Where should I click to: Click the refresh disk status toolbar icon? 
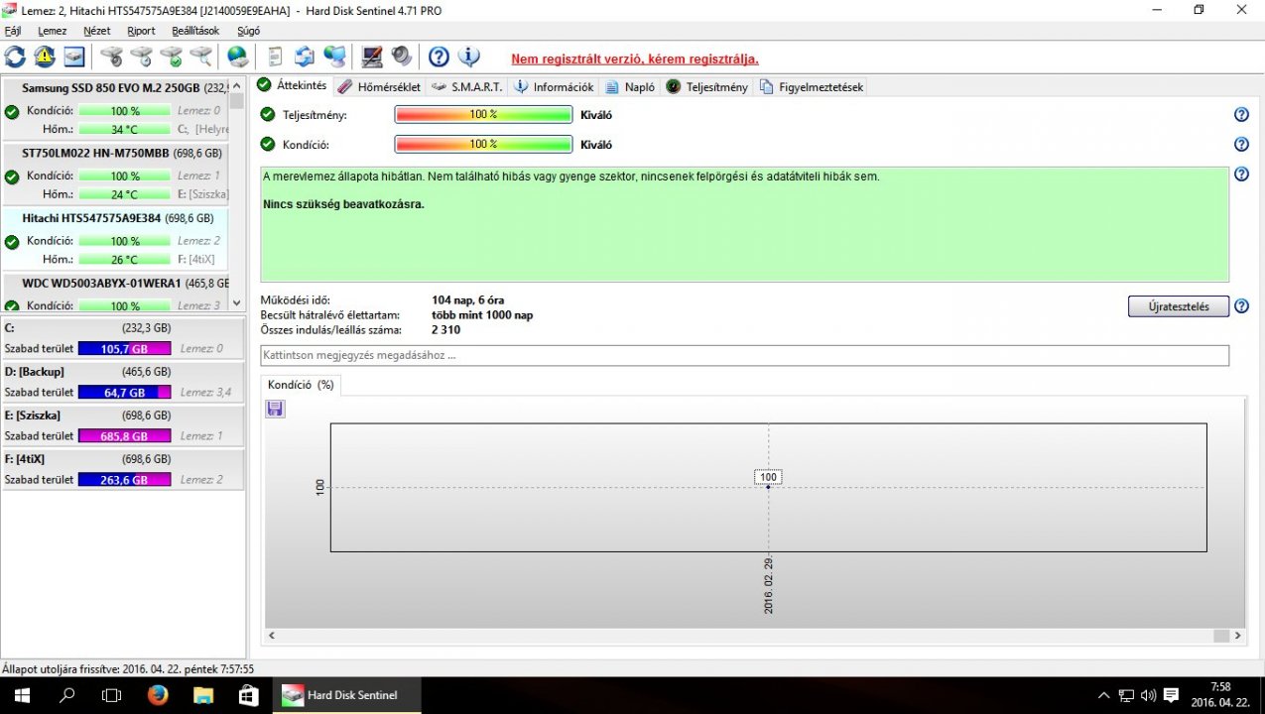(15, 57)
